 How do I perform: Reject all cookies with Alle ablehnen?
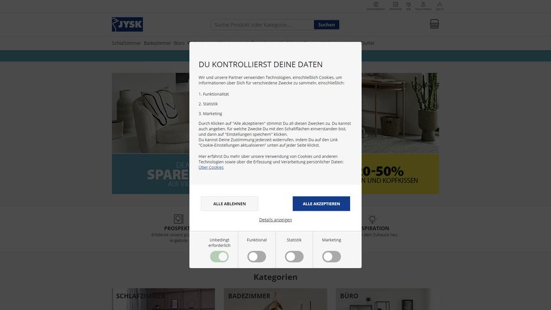(x=230, y=203)
